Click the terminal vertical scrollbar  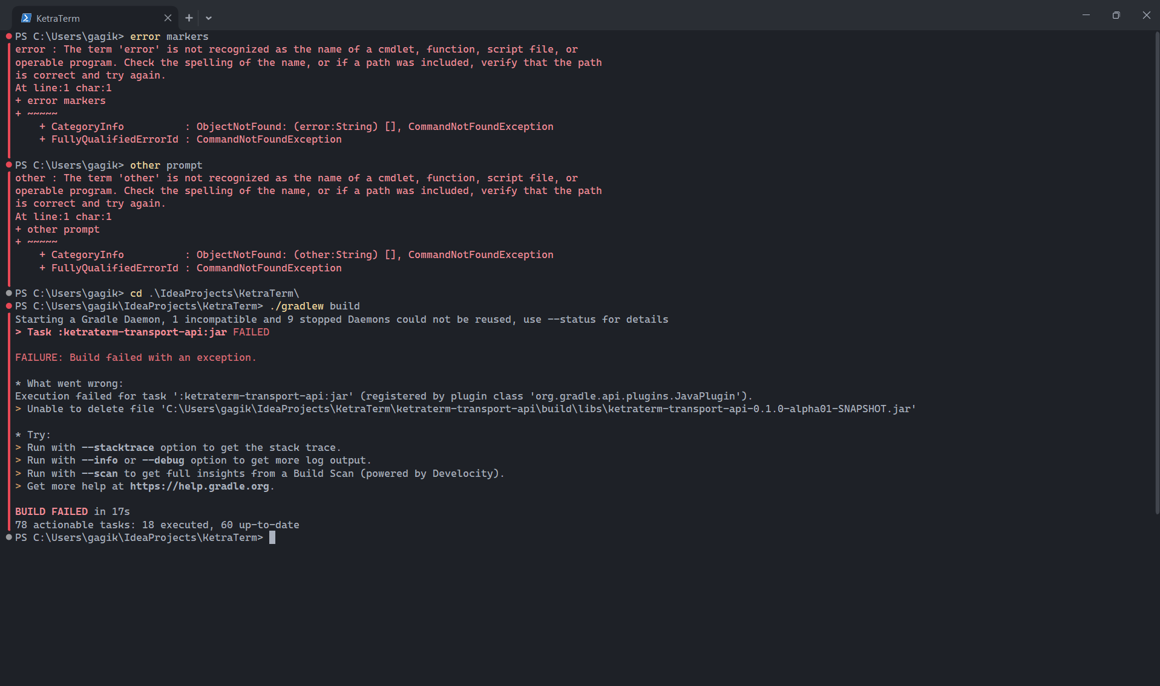pos(1156,272)
